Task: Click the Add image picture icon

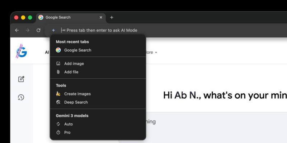Action: click(58, 64)
